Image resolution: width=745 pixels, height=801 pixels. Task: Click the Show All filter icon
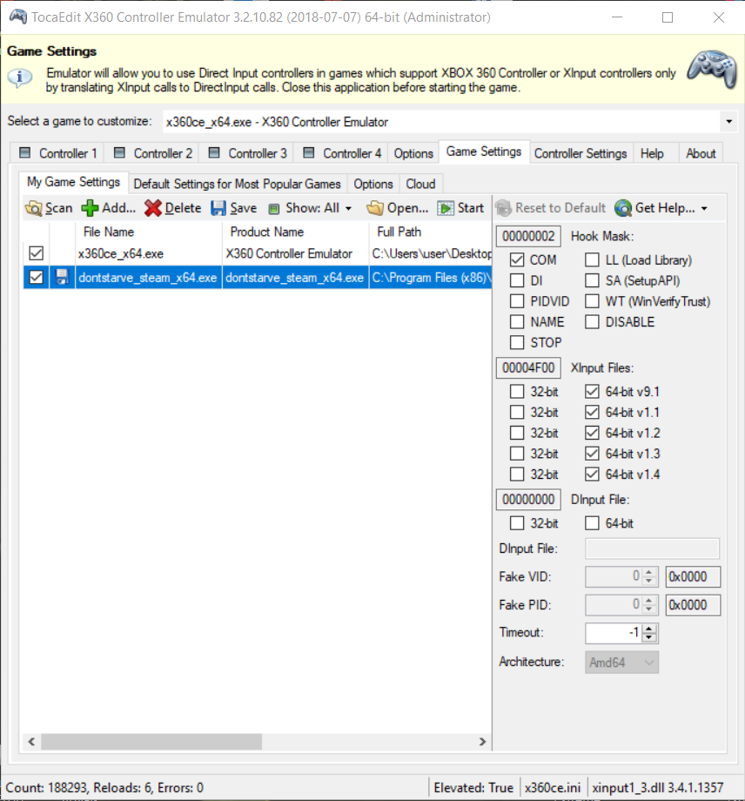coord(274,209)
